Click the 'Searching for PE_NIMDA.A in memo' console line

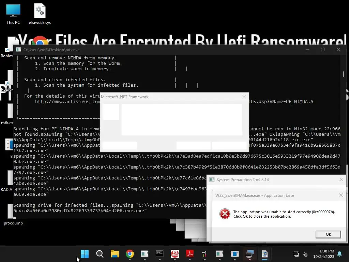click(x=57, y=129)
